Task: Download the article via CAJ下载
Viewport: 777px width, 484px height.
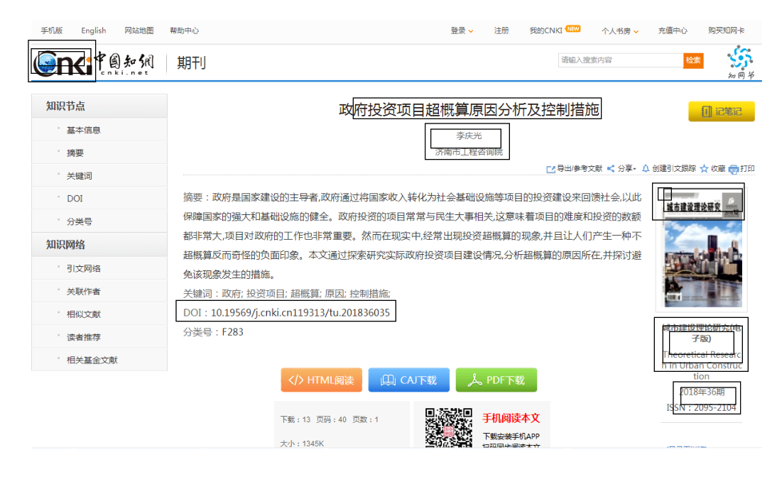Action: (x=408, y=380)
